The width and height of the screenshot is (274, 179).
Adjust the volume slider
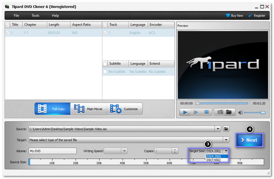pyautogui.click(x=254, y=112)
